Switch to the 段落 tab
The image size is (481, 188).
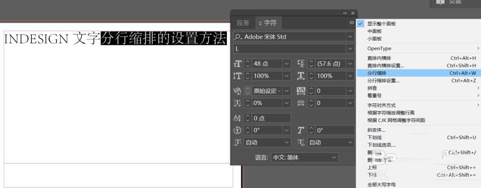243,23
